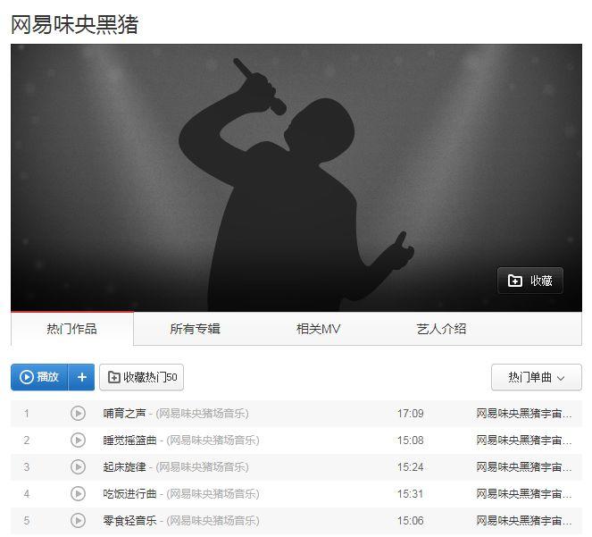Click track number 3 in song list
The height and width of the screenshot is (537, 592).
click(27, 467)
